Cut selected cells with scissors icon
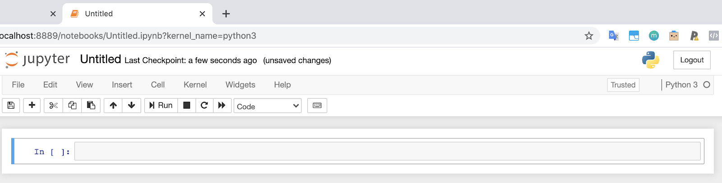This screenshot has width=722, height=183. point(53,105)
